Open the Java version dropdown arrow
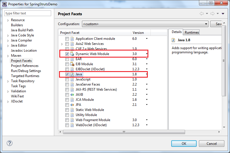The image size is (230, 153). pos(147,74)
